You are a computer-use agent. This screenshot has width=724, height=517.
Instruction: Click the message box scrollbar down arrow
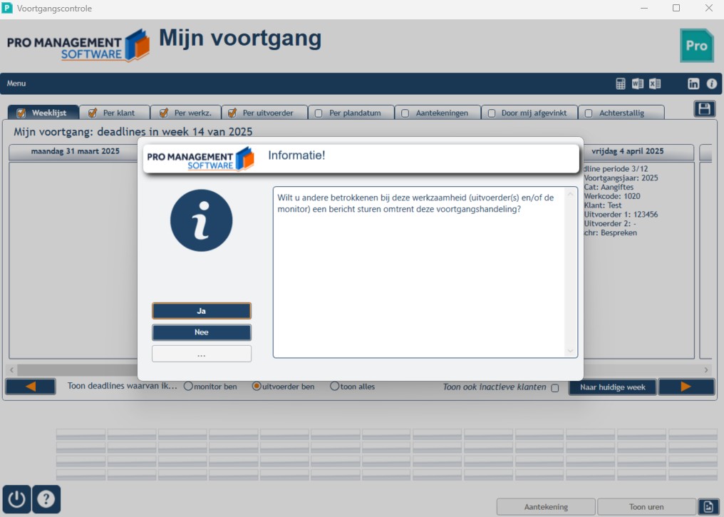(x=570, y=351)
